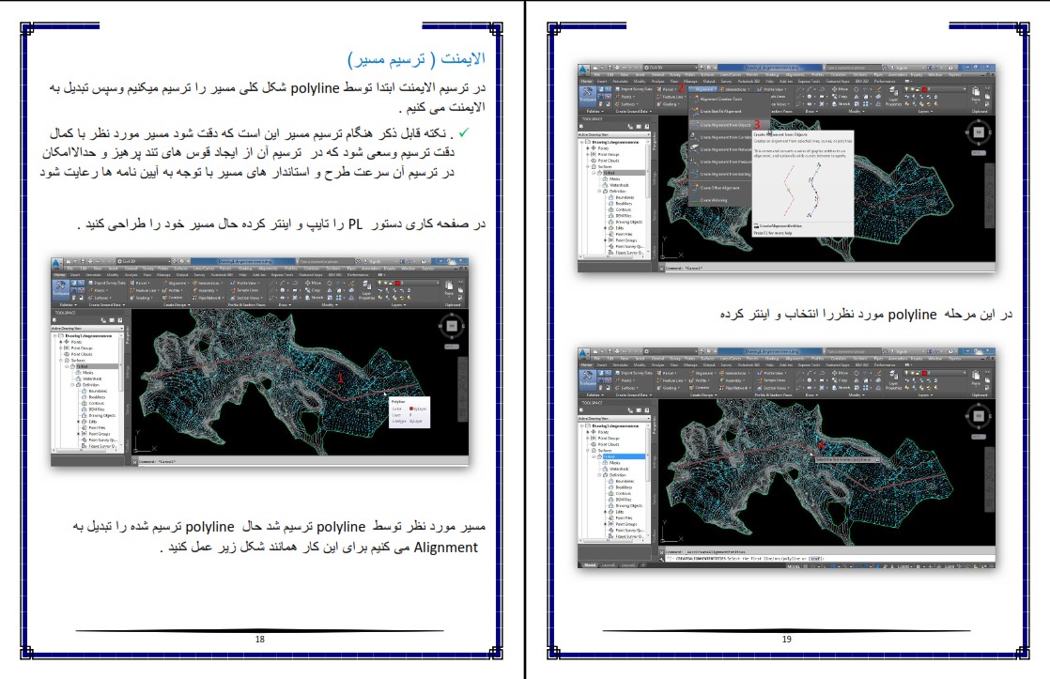
Task: Open the Active Drawing View combo box on page 18
Action: coord(87,328)
